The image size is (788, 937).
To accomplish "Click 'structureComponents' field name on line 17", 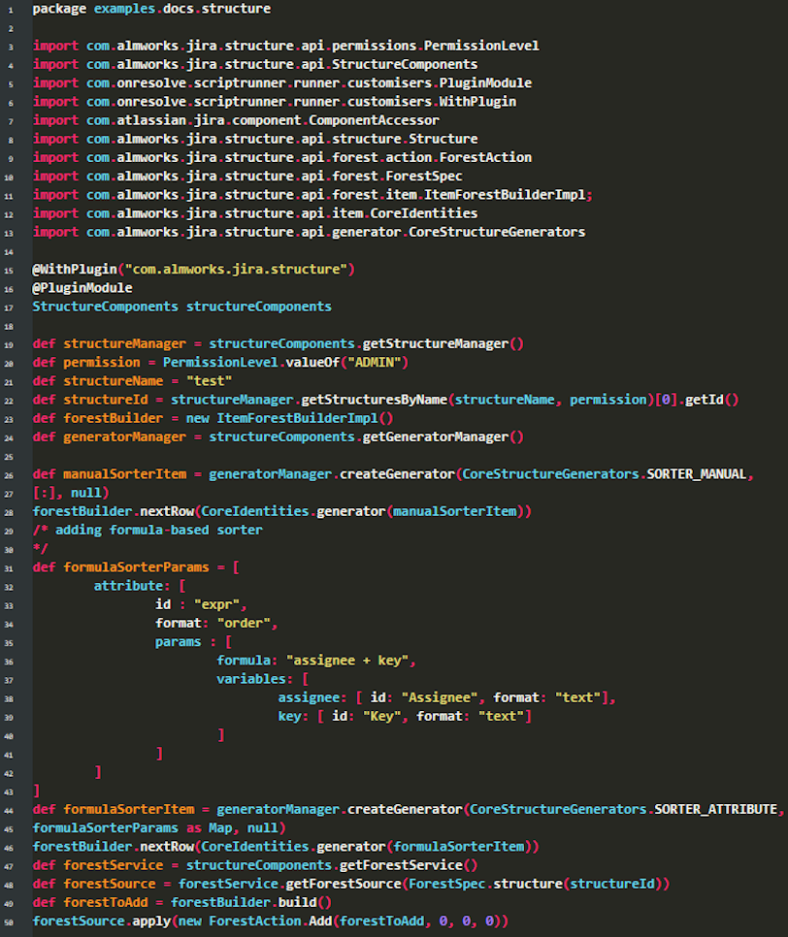I will [x=259, y=307].
